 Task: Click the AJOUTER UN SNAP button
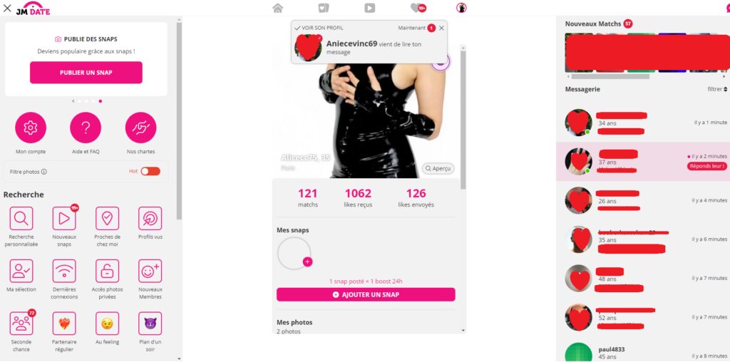point(366,294)
